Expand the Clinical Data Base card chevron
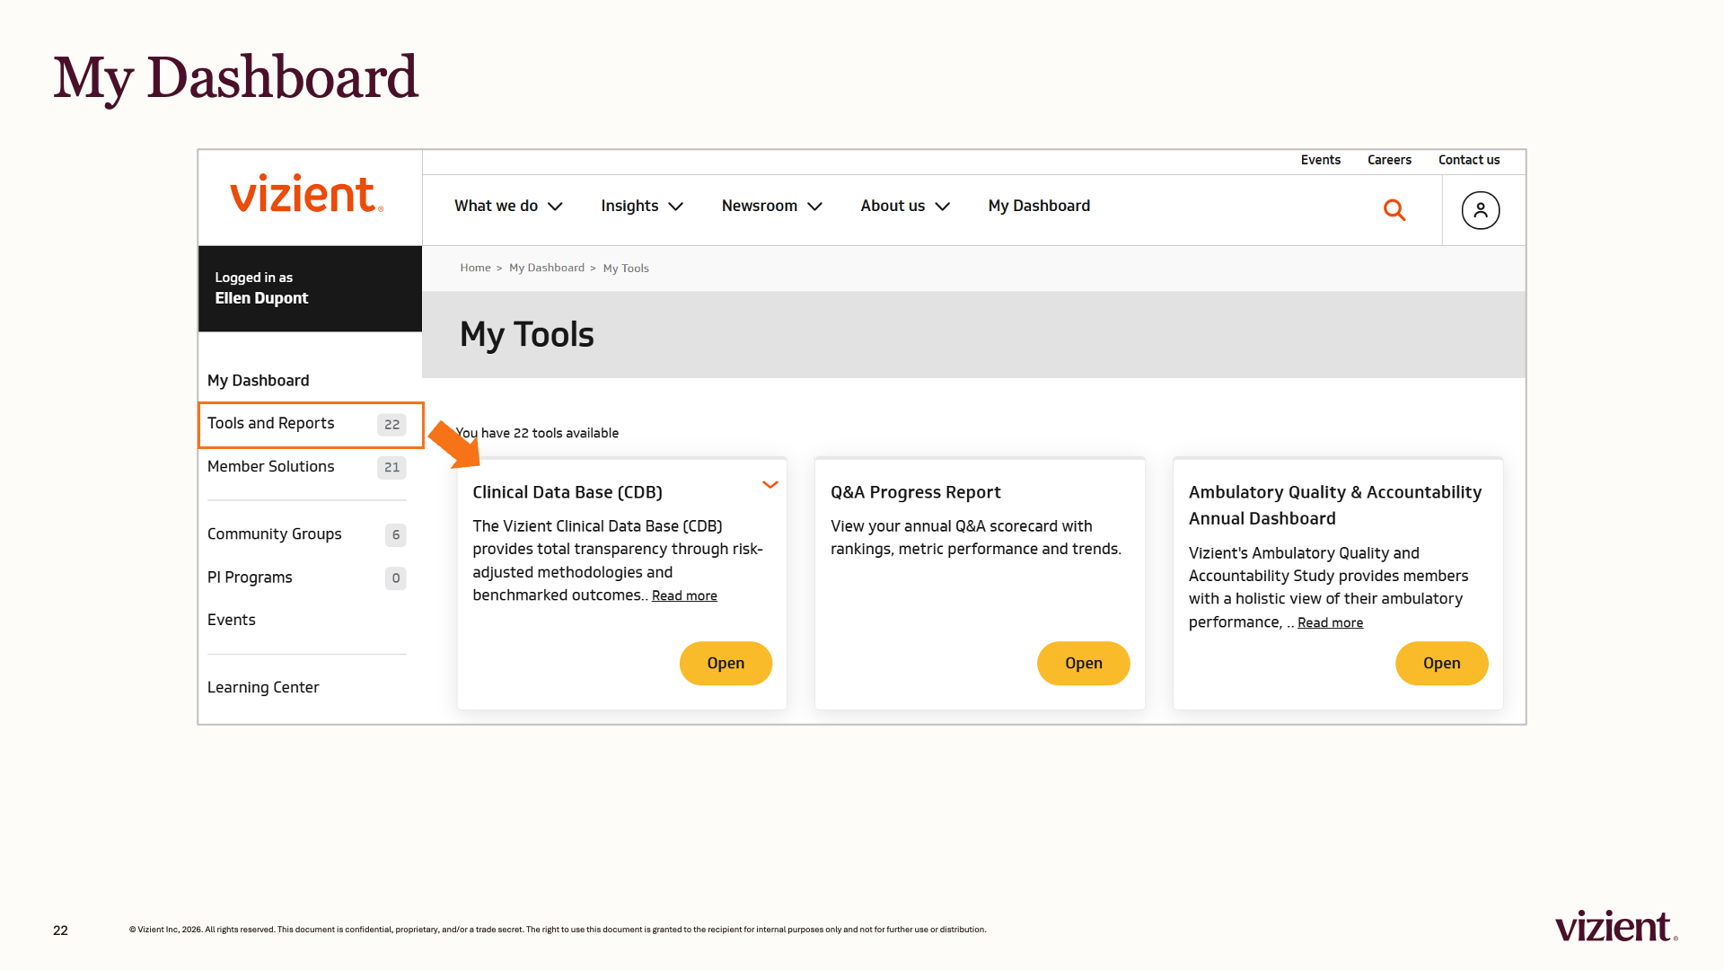1724x970 pixels. (x=770, y=485)
